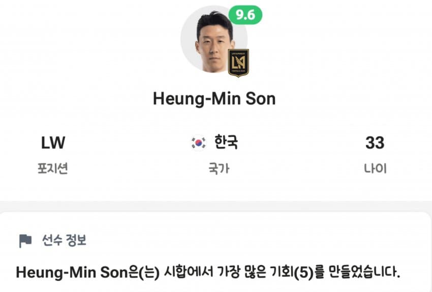Click the flag icon beside 선수 정보
Image resolution: width=432 pixels, height=292 pixels.
click(25, 241)
